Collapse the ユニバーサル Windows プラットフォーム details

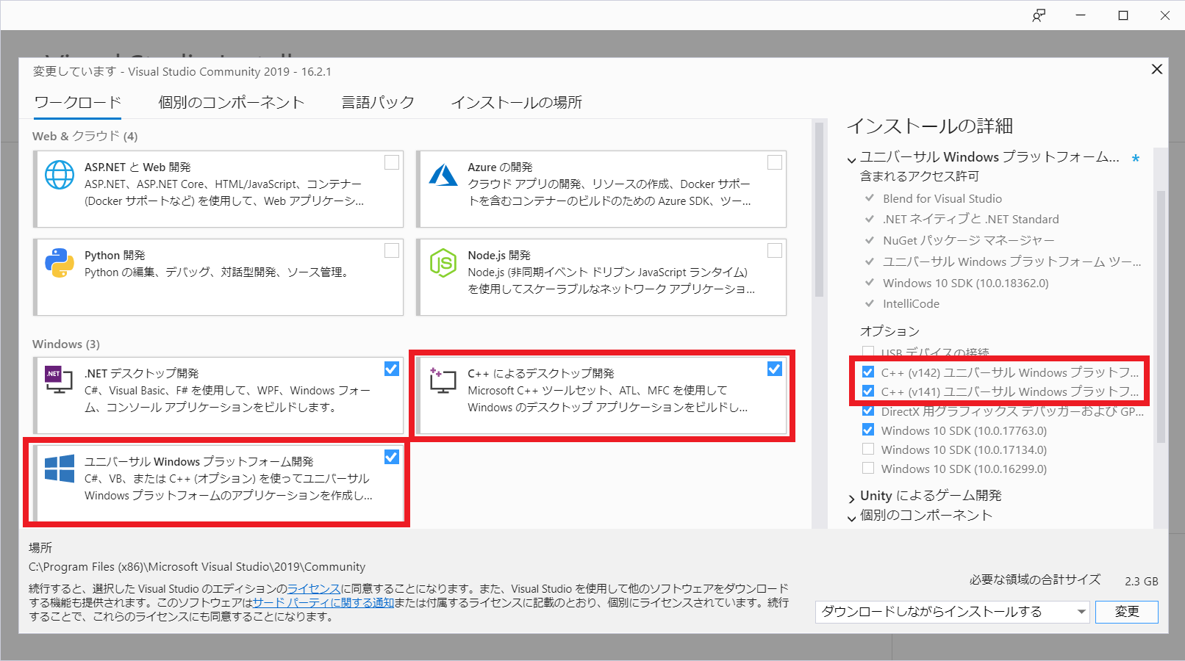tap(851, 158)
